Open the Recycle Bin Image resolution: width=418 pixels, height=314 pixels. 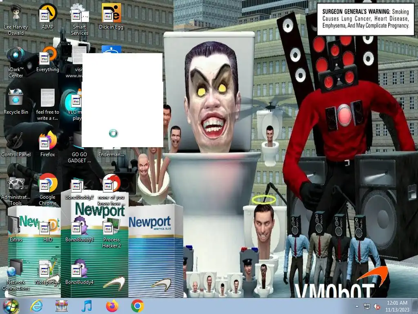pos(16,102)
